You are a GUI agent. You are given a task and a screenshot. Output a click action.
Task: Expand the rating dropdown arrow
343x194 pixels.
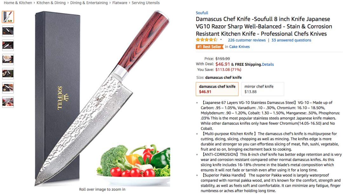point(221,40)
